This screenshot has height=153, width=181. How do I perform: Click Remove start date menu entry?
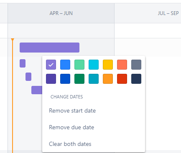coord(94,111)
